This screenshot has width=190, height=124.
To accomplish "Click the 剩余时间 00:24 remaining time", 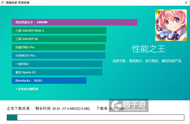I will point(47,109).
